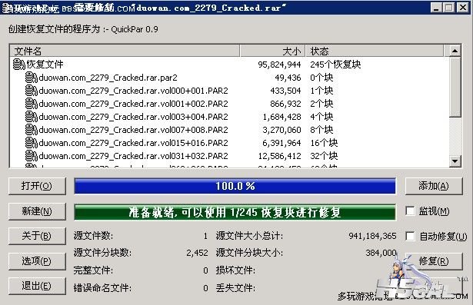The height and width of the screenshot is (305, 473).
Task: Open a file with 打开(O) button
Action: tap(37, 186)
